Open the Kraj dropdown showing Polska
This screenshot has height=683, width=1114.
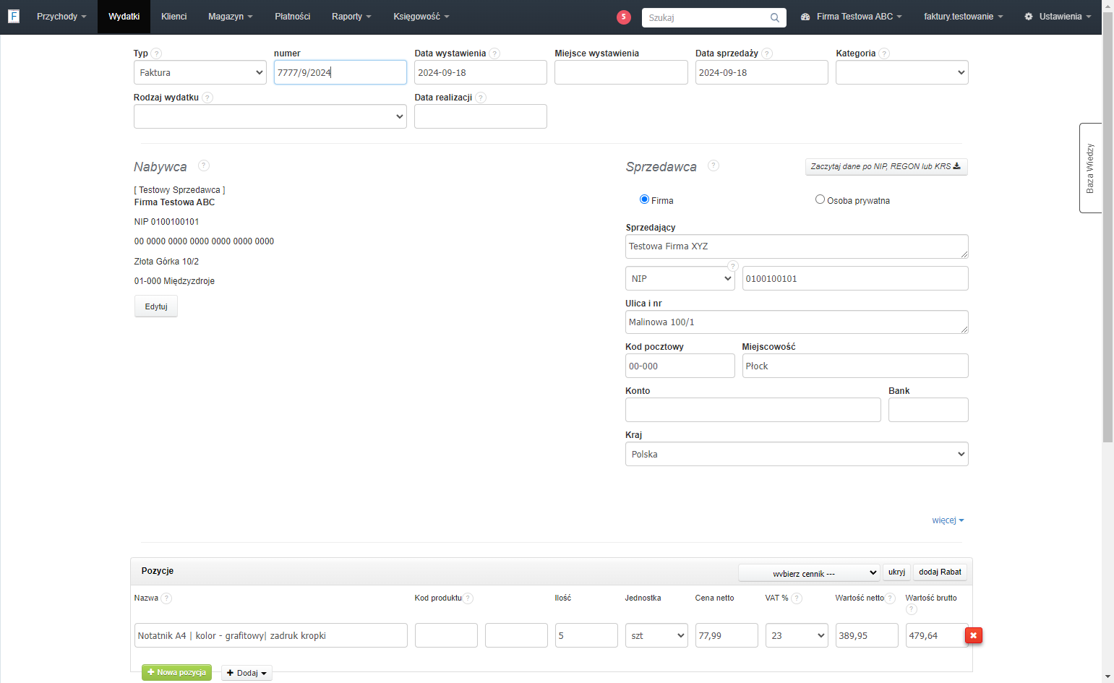(x=797, y=454)
